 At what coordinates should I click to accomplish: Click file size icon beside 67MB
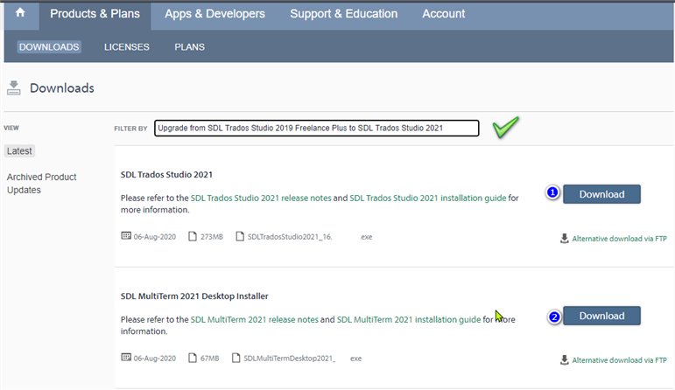[193, 359]
